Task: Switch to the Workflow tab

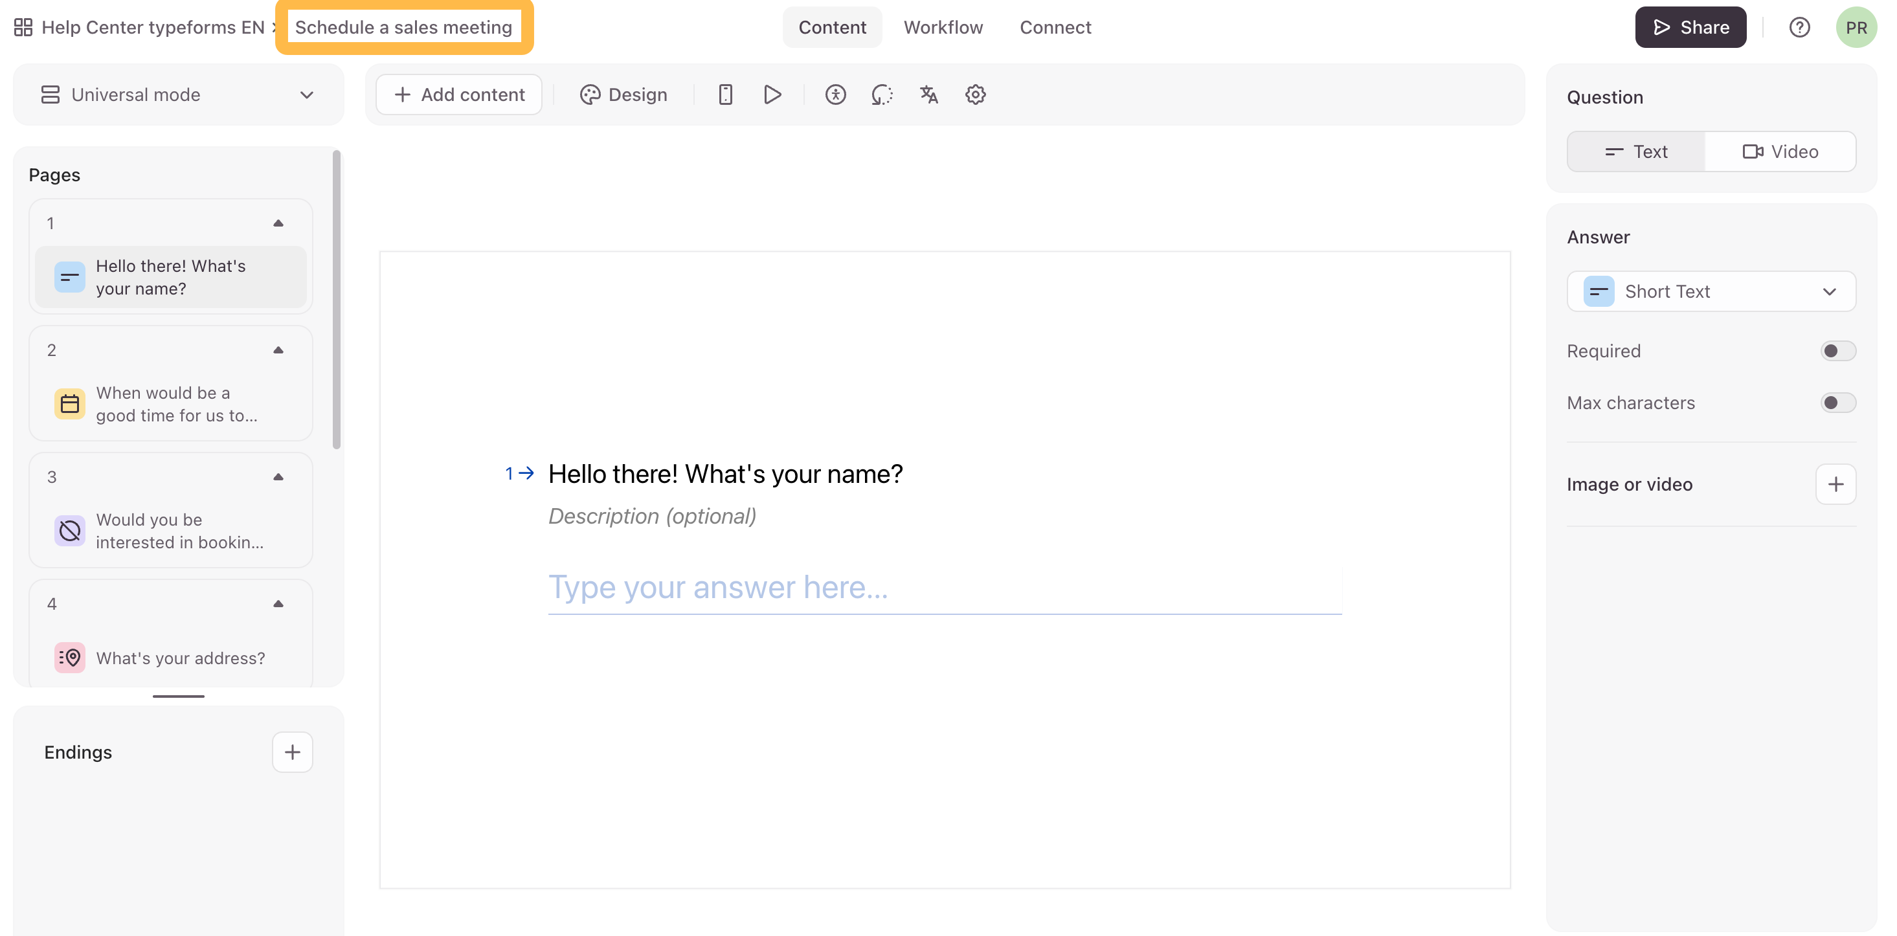Action: [x=943, y=27]
